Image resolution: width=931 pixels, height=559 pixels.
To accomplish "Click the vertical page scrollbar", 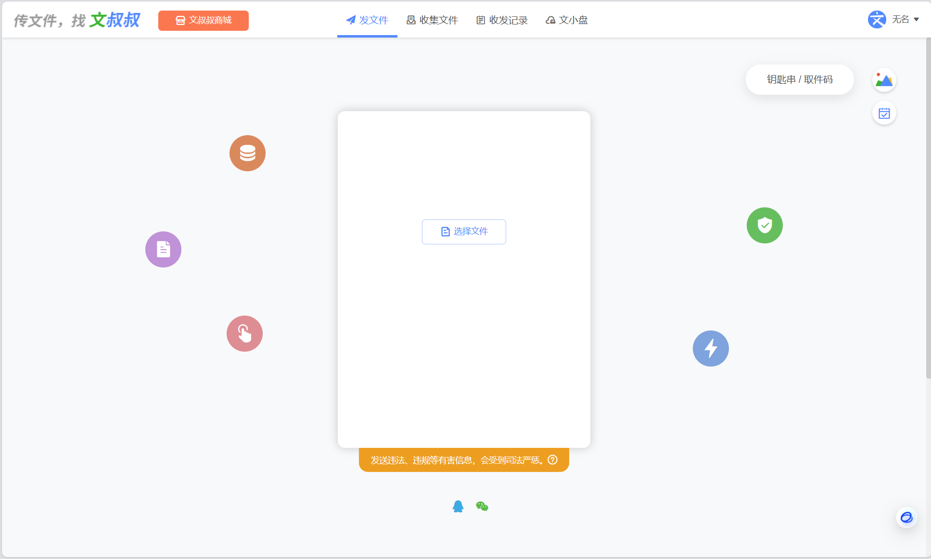I will click(928, 207).
